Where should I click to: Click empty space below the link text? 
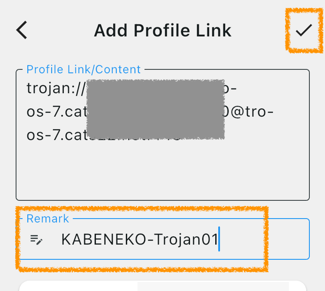click(x=163, y=172)
